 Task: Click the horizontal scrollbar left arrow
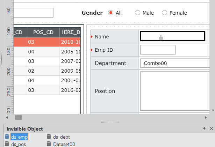tap(7, 117)
